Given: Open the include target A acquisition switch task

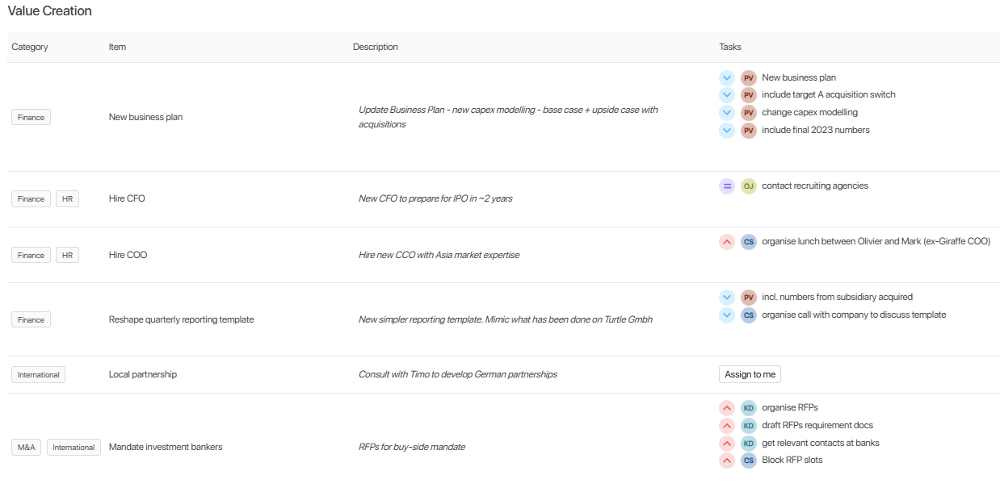Looking at the screenshot, I should tap(828, 94).
